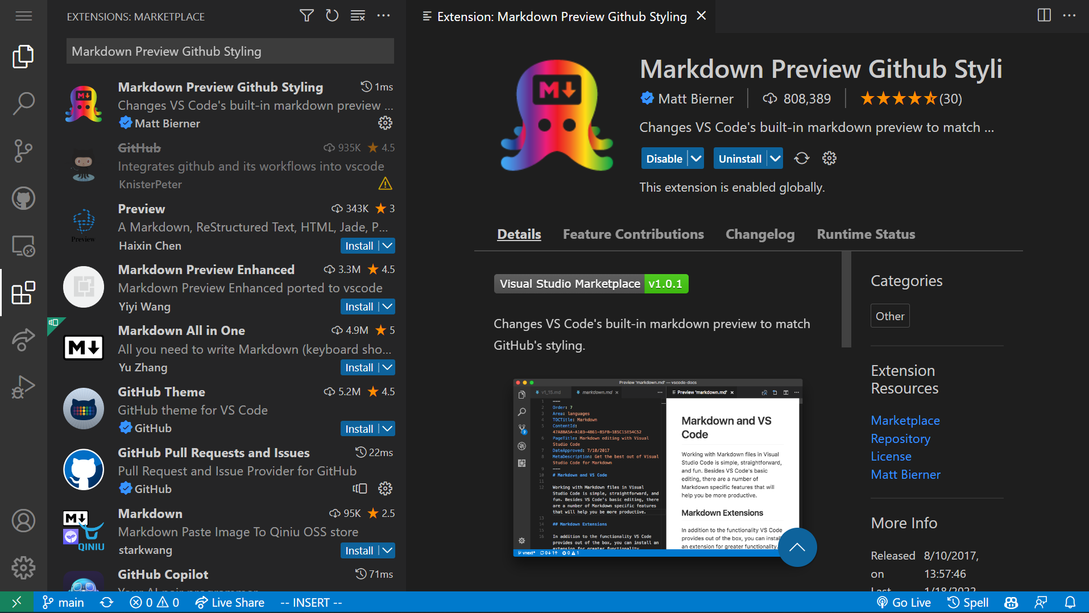Viewport: 1089px width, 613px height.
Task: Open the Run and Debug view
Action: pos(23,387)
